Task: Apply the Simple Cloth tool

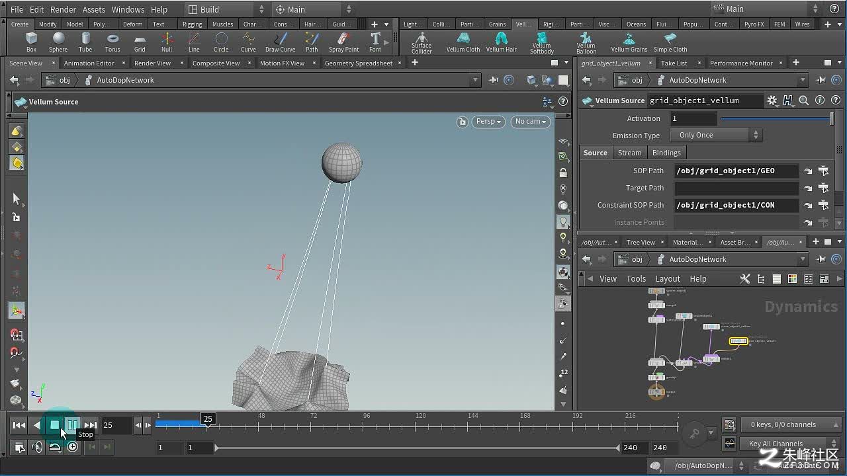Action: tap(670, 42)
